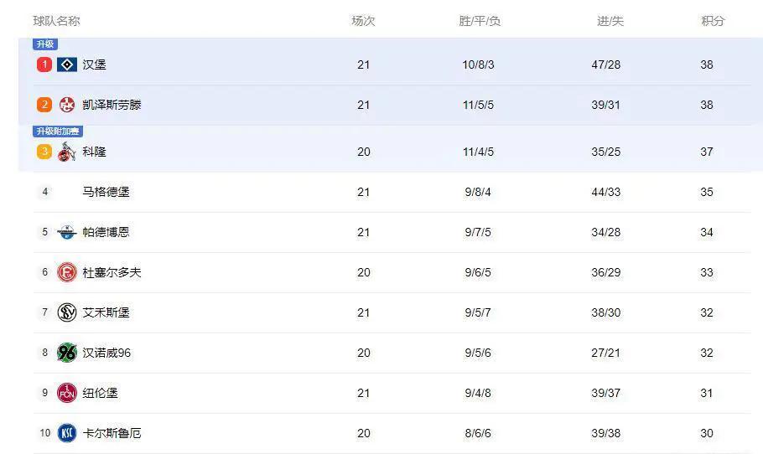This screenshot has width=763, height=454.
Task: Click the Elversberg (艾禾斯堡) SV logo
Action: tap(67, 312)
